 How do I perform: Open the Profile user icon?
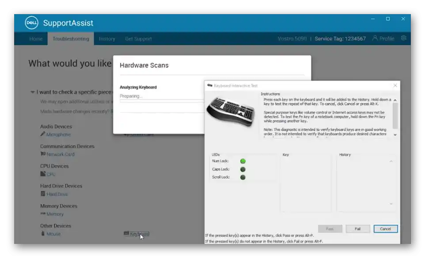point(375,38)
